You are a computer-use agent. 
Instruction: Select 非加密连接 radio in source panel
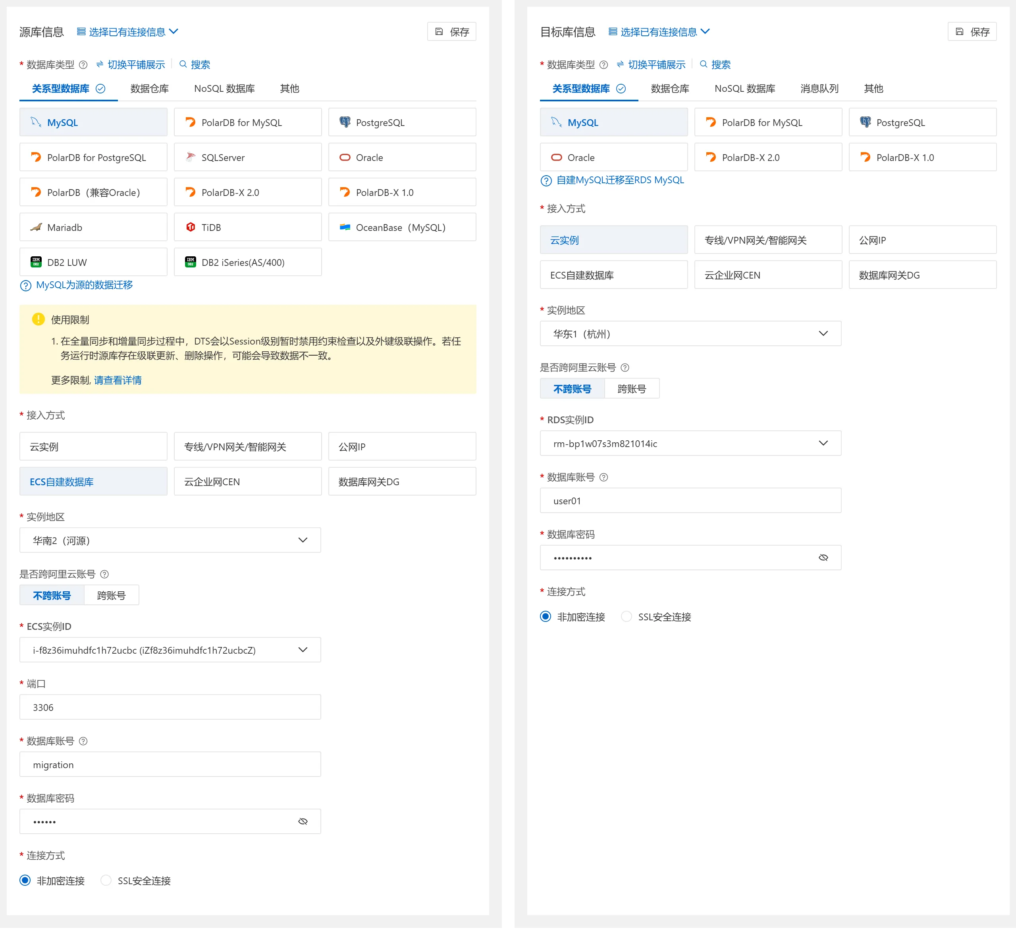25,880
